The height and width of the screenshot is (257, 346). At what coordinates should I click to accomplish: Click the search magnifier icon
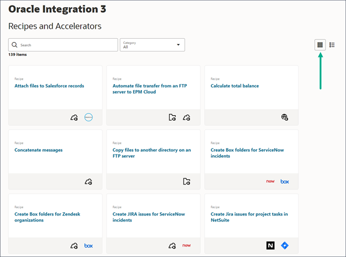(x=15, y=45)
